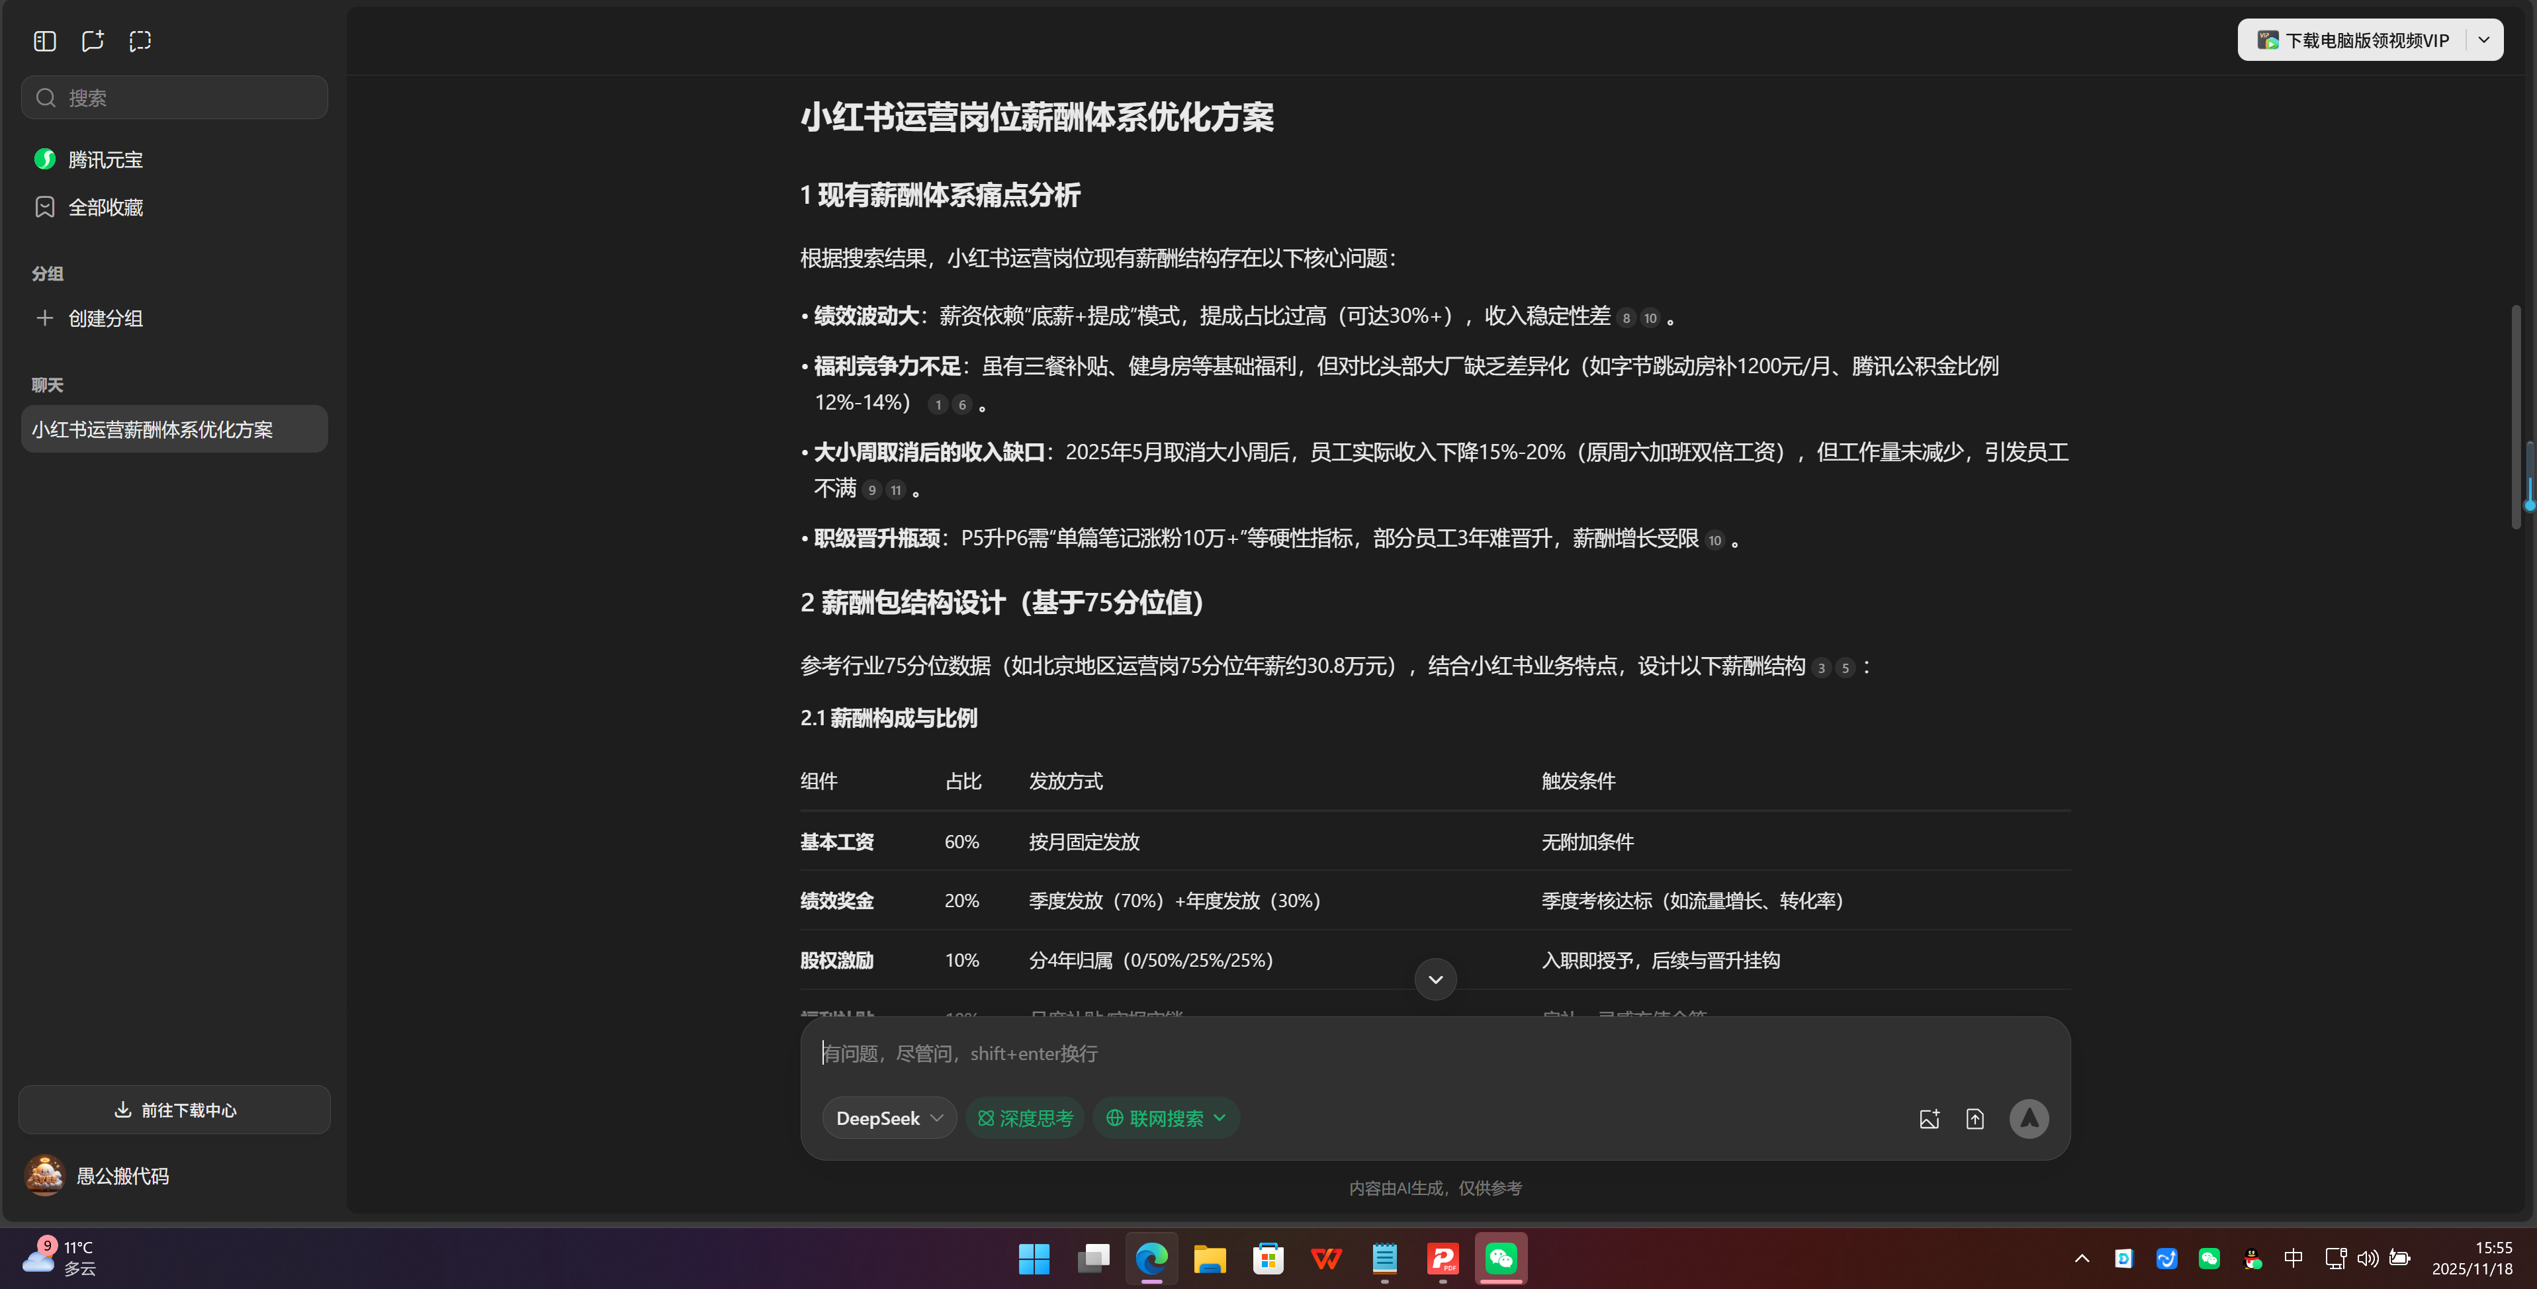Start a new chat conversation
The height and width of the screenshot is (1289, 2537).
coord(91,40)
